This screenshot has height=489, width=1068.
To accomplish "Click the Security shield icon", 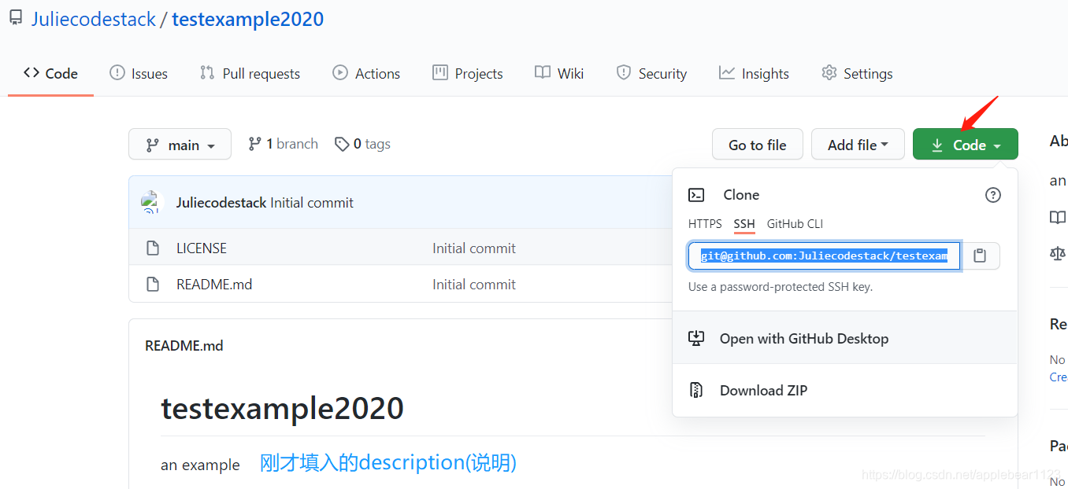I will coord(624,72).
